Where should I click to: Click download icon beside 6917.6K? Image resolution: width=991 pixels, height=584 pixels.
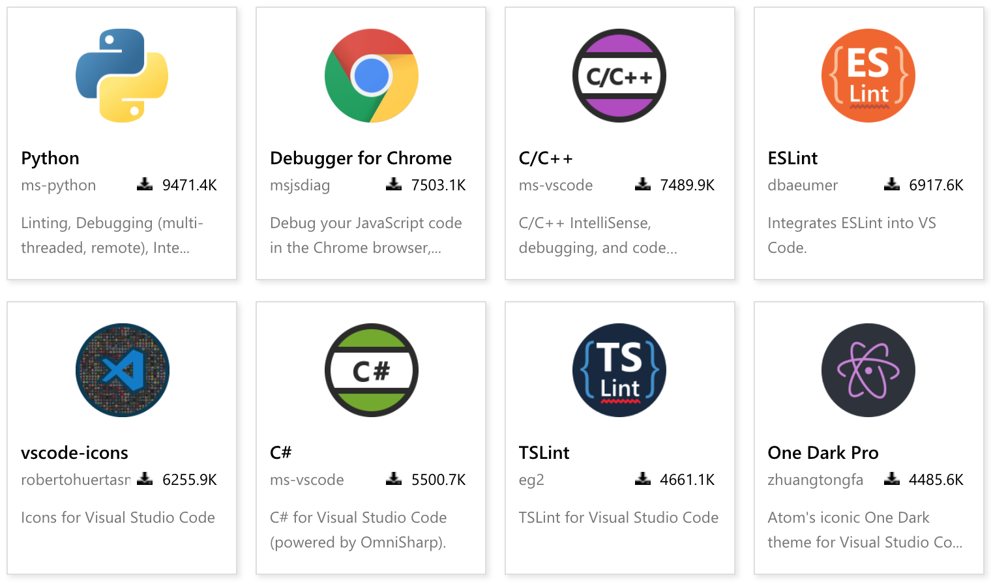click(x=892, y=184)
